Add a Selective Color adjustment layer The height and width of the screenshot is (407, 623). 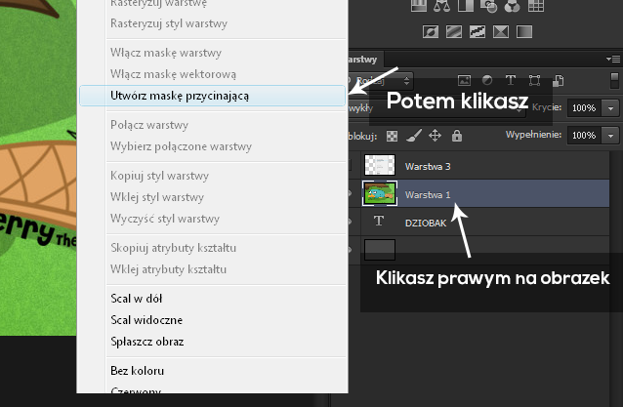click(x=501, y=32)
